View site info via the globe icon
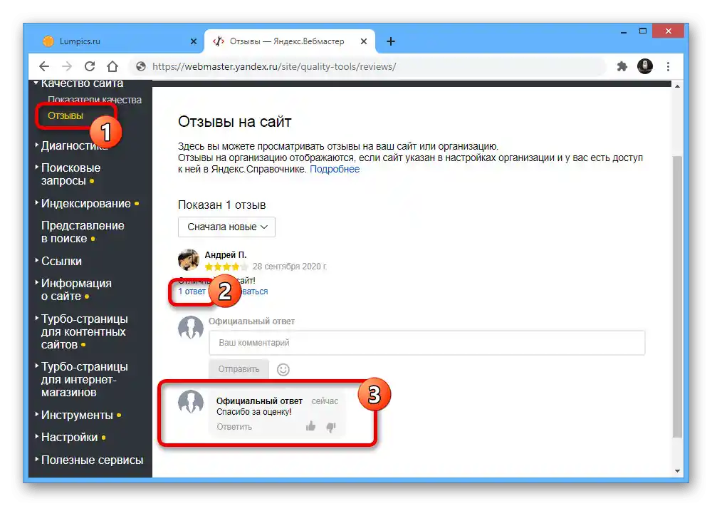Viewport: 712px width, 506px height. pyautogui.click(x=141, y=66)
